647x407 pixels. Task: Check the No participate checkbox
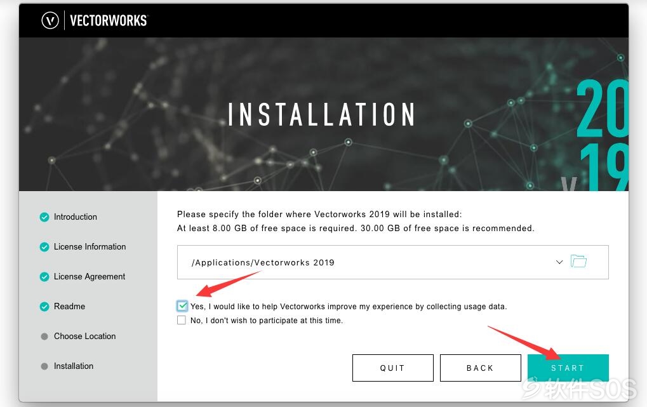coord(181,320)
